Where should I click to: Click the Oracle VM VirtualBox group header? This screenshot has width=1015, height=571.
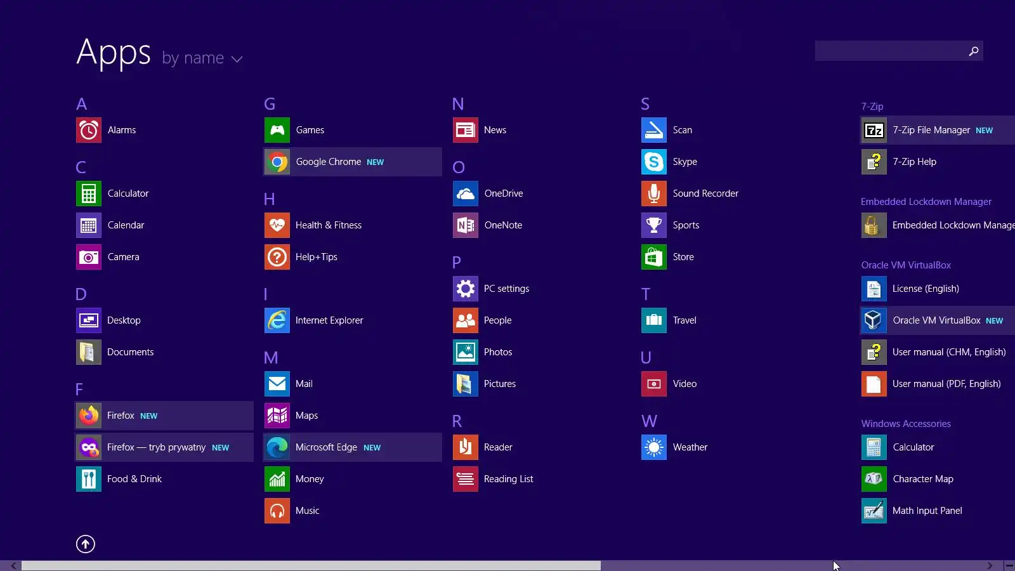coord(906,265)
